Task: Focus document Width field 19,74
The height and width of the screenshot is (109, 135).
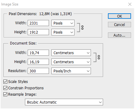Action: coord(38,53)
